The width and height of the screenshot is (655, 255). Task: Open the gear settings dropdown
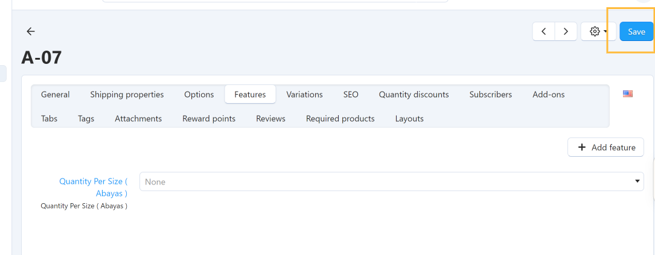coord(598,31)
